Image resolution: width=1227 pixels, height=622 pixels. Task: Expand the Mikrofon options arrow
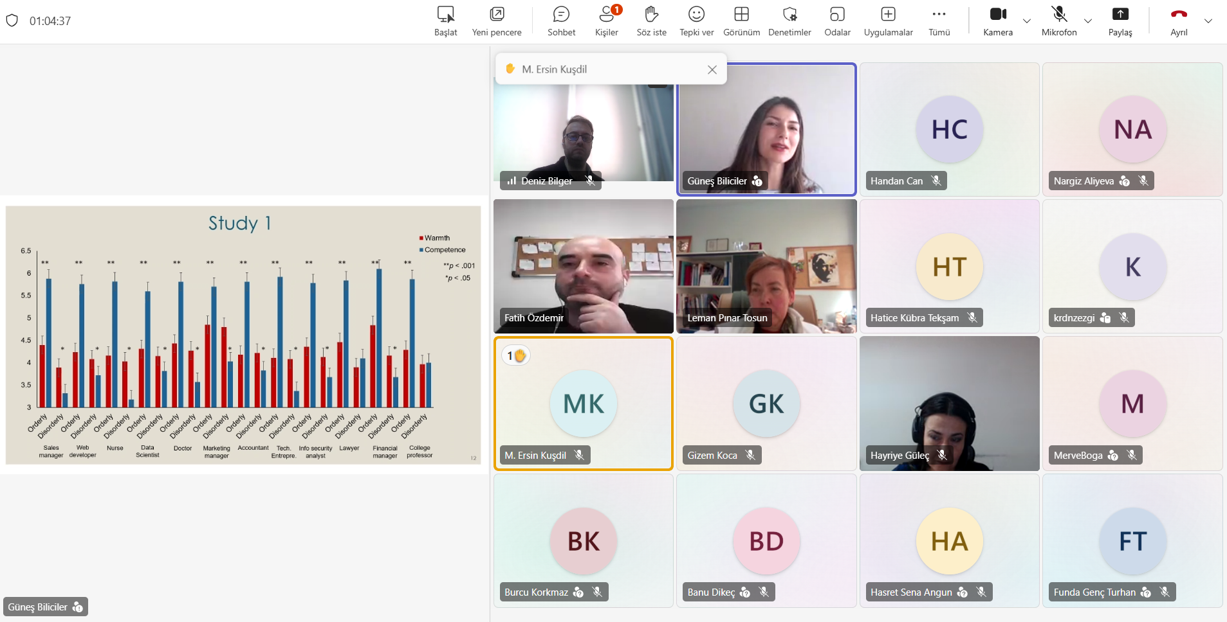(1088, 21)
